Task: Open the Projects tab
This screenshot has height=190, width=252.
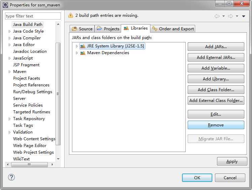Action: (x=108, y=29)
